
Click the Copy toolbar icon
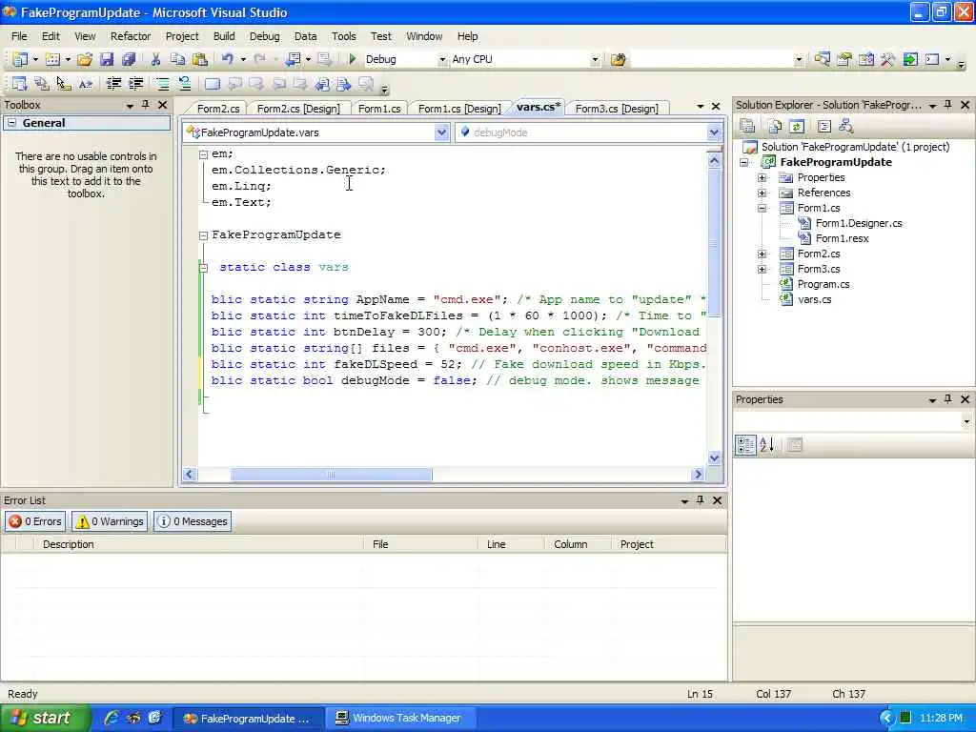[x=177, y=59]
